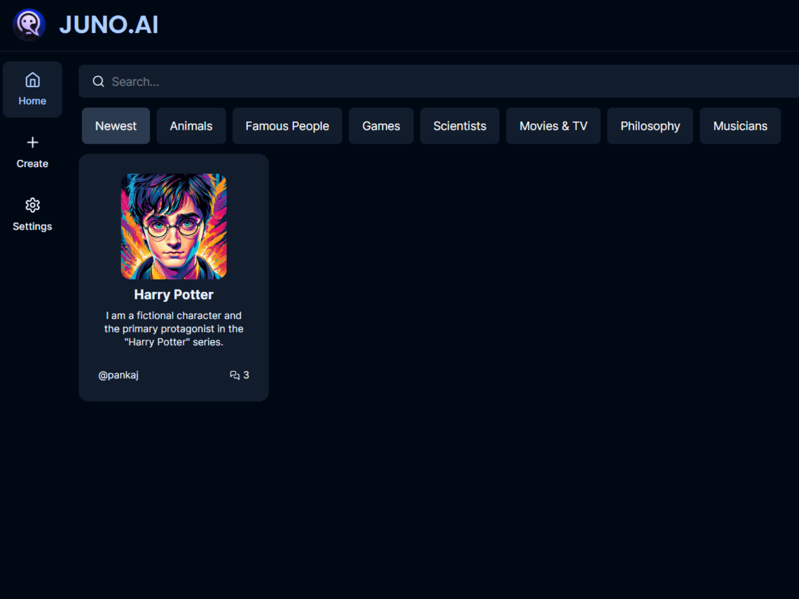Click the search magnifier icon

[x=98, y=81]
